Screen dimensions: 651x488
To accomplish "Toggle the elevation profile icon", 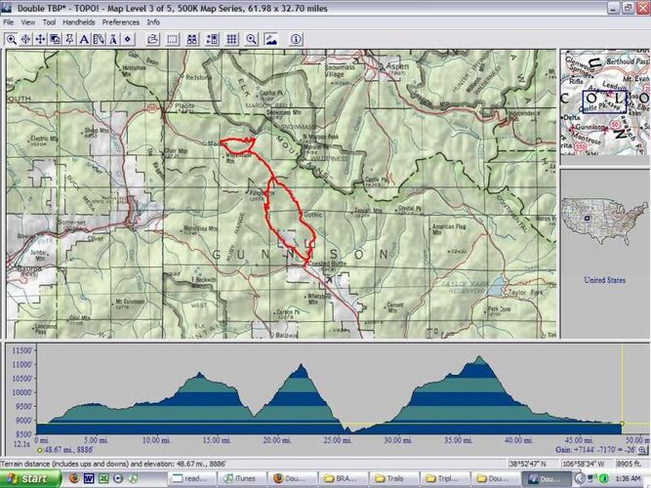I will click(x=270, y=39).
